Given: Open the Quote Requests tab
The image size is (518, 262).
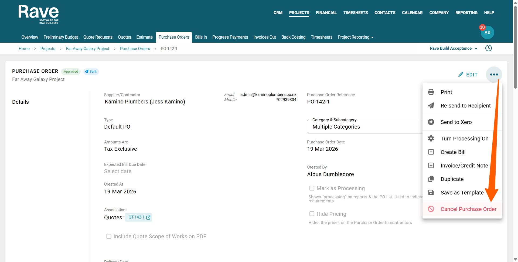Looking at the screenshot, I should point(98,37).
